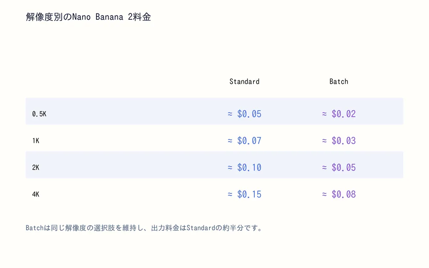Viewport: 429px width, 268px height.
Task: Click the 0.5K resolution row label
Action: pos(39,114)
